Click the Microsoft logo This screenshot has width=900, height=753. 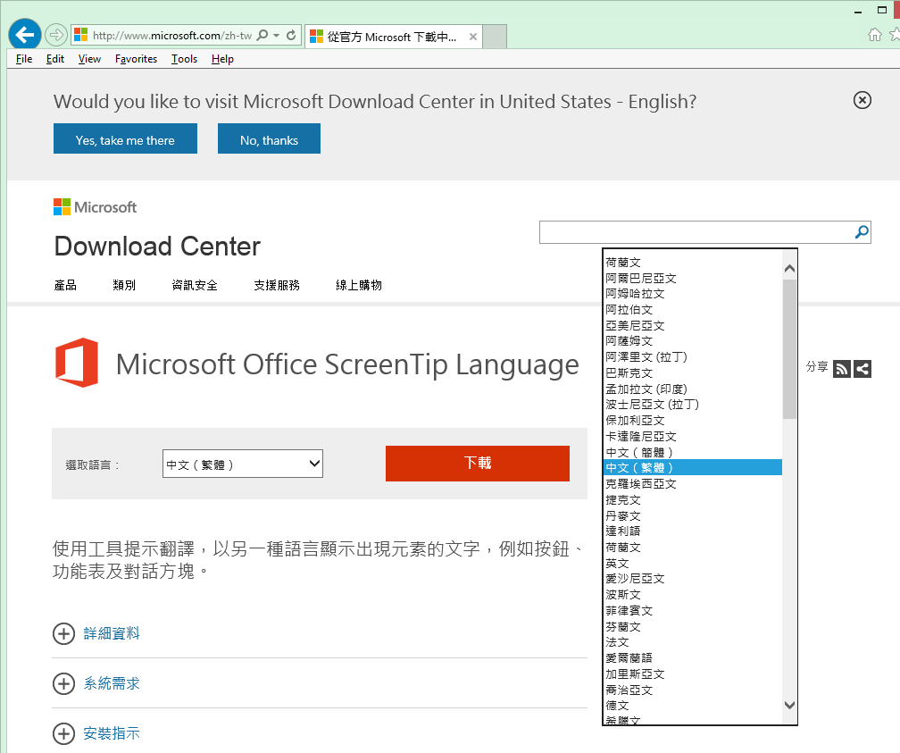coord(95,206)
